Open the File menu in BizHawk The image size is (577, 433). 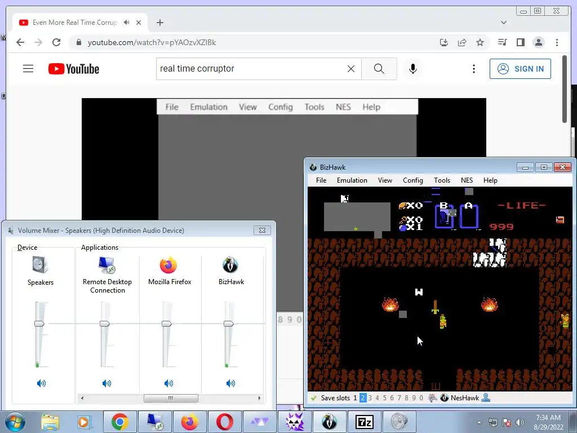coord(321,180)
